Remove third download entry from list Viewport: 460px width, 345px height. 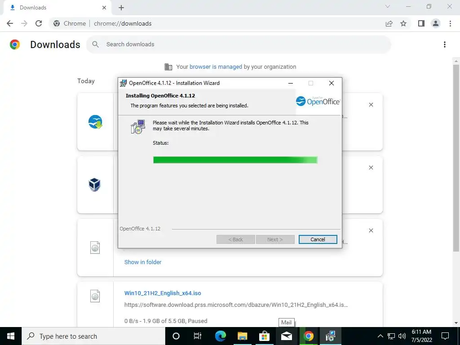371,230
